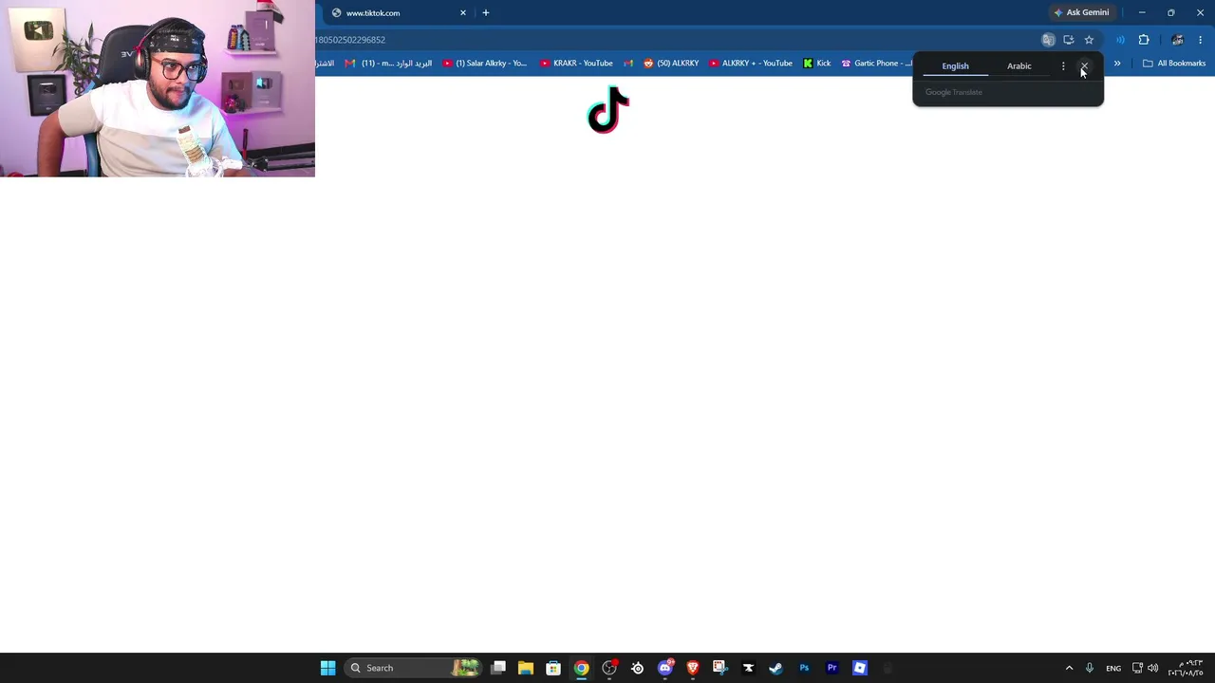Select English in the translate popup
This screenshot has width=1215, height=683.
(955, 66)
